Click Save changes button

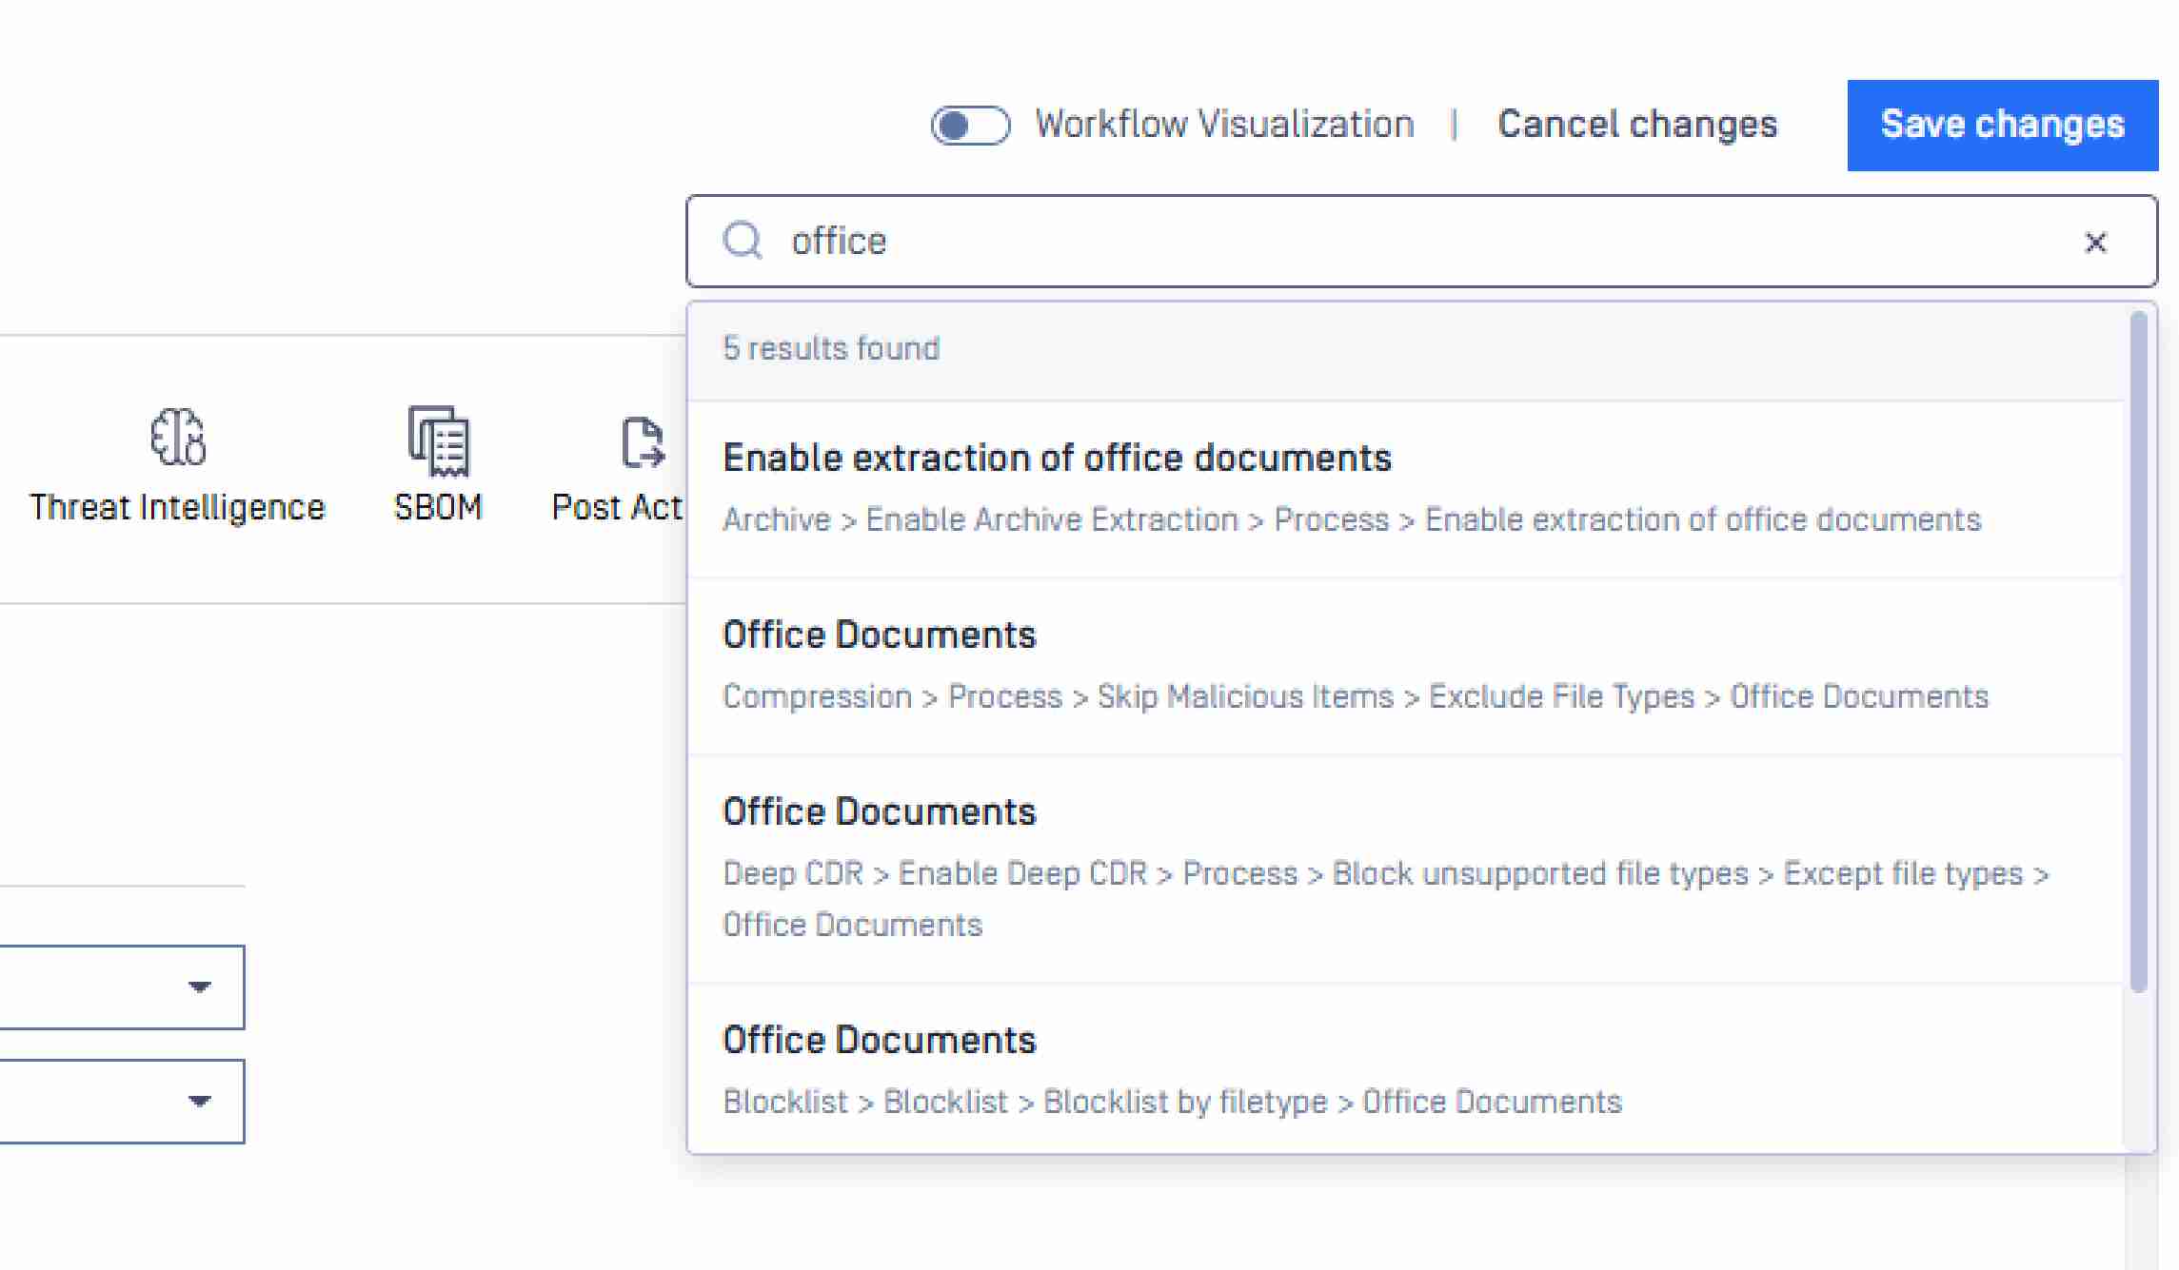2002,125
